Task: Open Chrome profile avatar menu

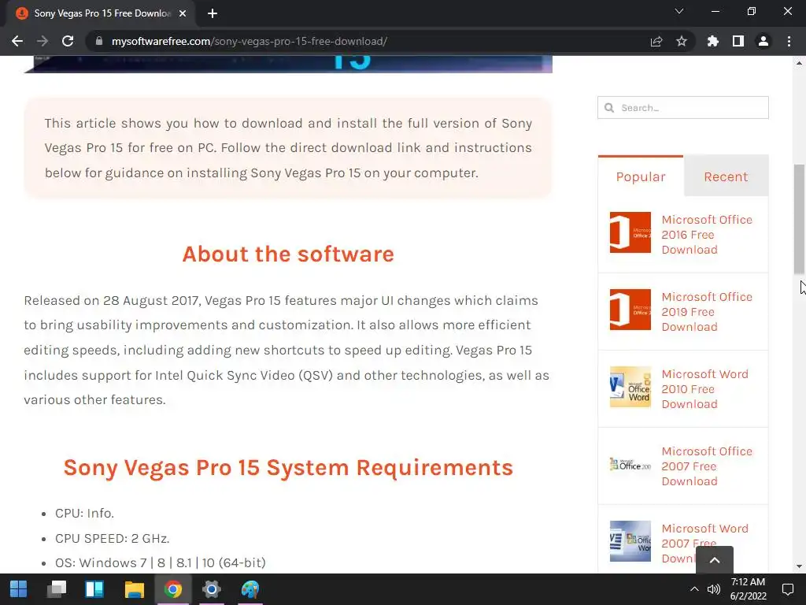Action: 763,41
